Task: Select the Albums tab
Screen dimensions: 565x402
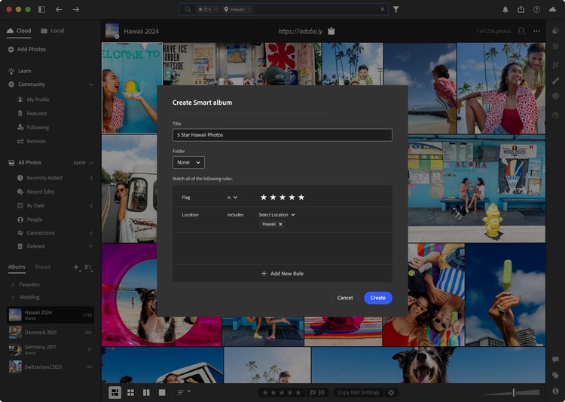Action: tap(17, 267)
